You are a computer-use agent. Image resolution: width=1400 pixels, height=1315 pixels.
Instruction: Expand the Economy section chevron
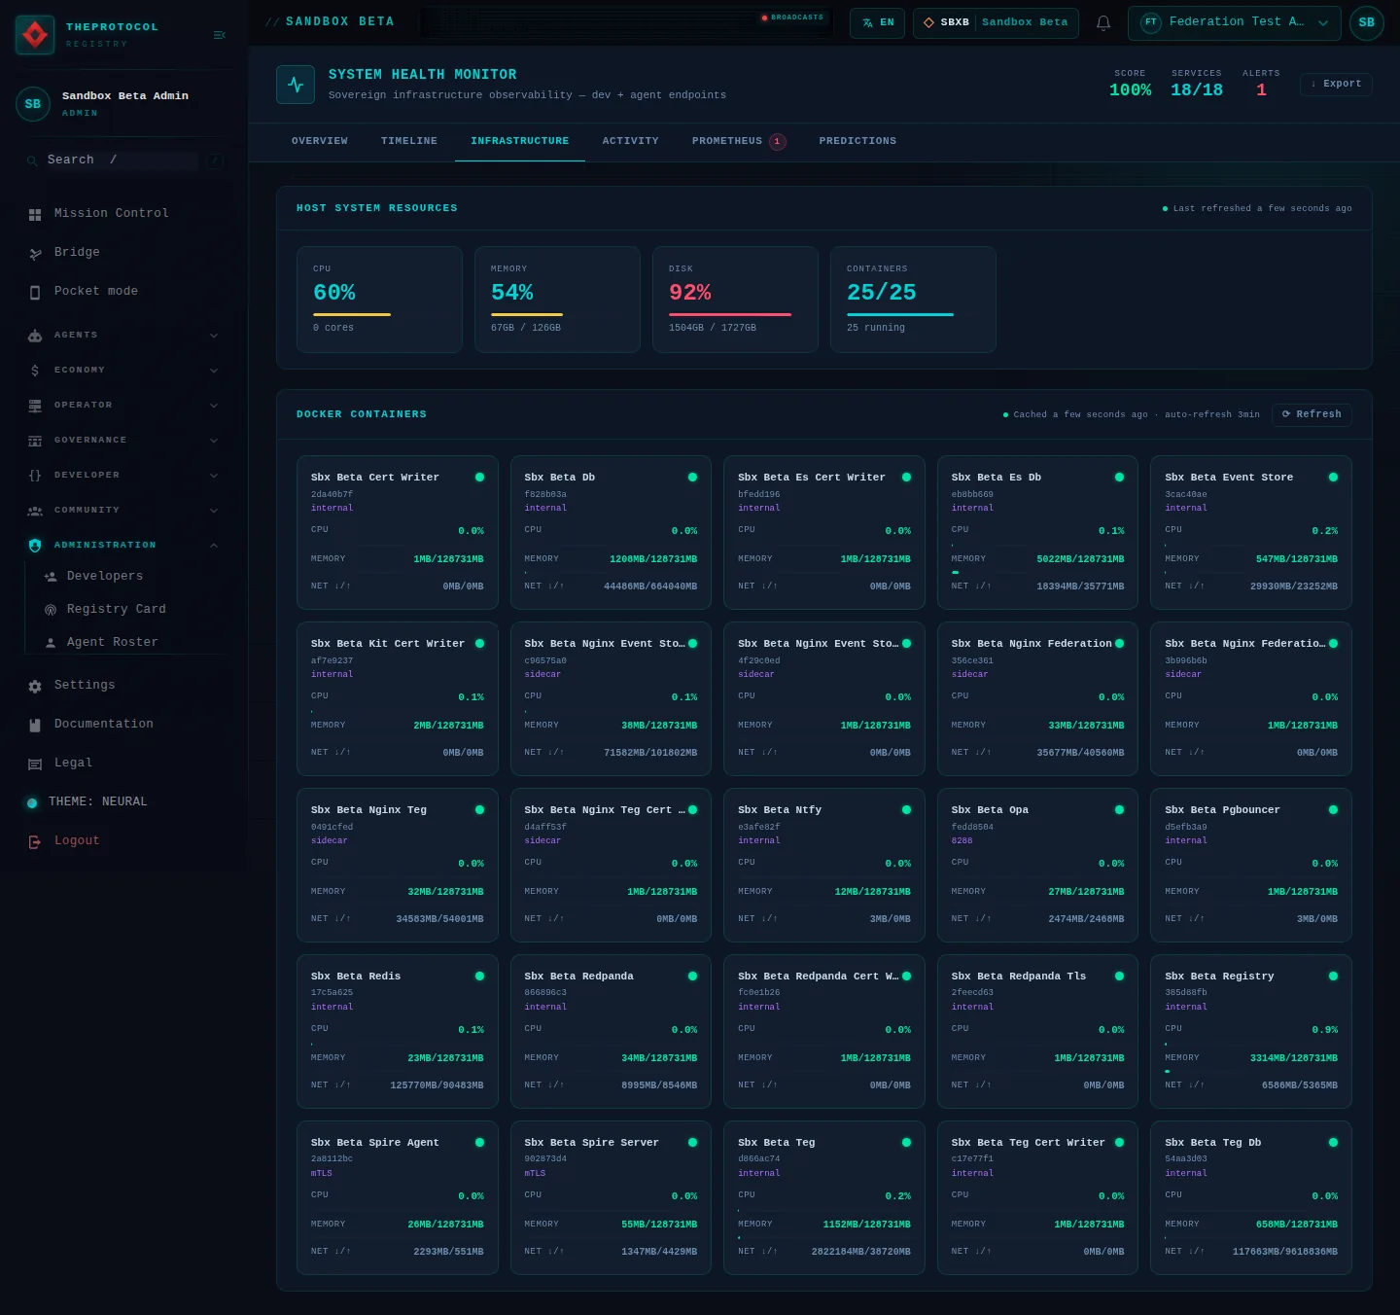point(214,371)
